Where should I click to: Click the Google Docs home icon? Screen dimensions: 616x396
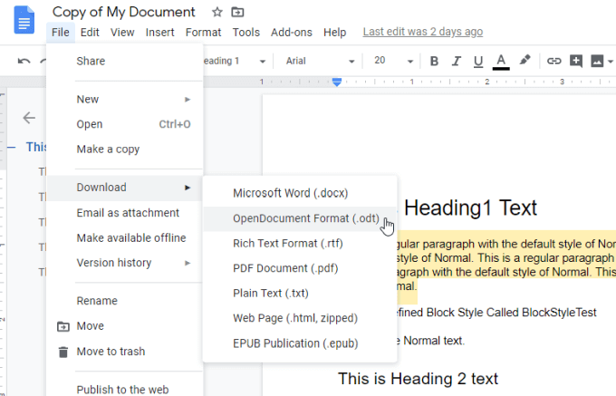25,22
